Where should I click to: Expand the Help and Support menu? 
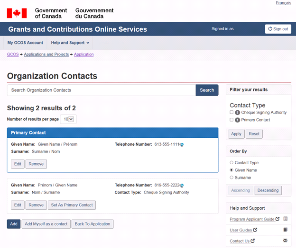click(x=70, y=43)
